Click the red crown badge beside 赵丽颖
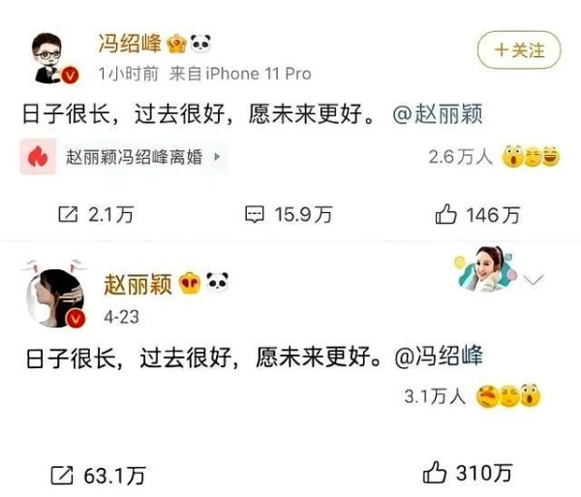Screen dimensions: 581x497 click(190, 284)
